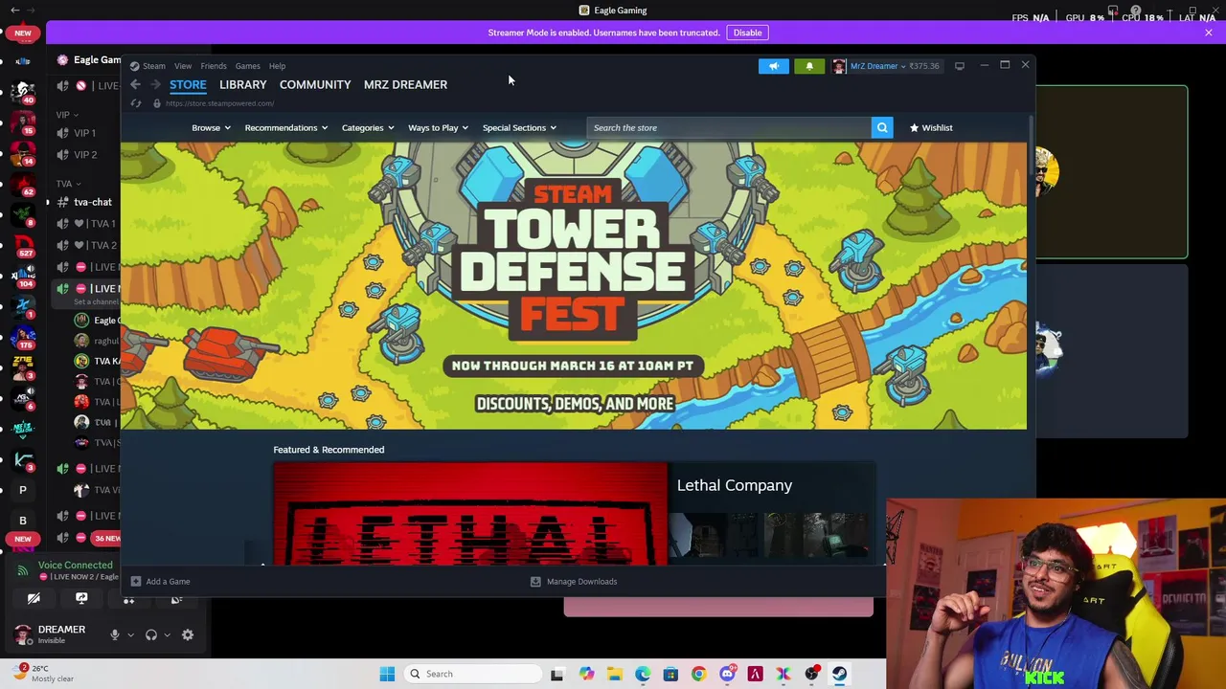
Task: Open the MRZ DREAMER profile tab
Action: point(405,84)
